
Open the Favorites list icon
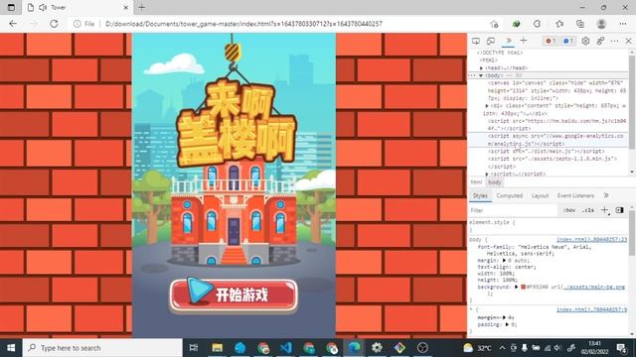click(559, 24)
